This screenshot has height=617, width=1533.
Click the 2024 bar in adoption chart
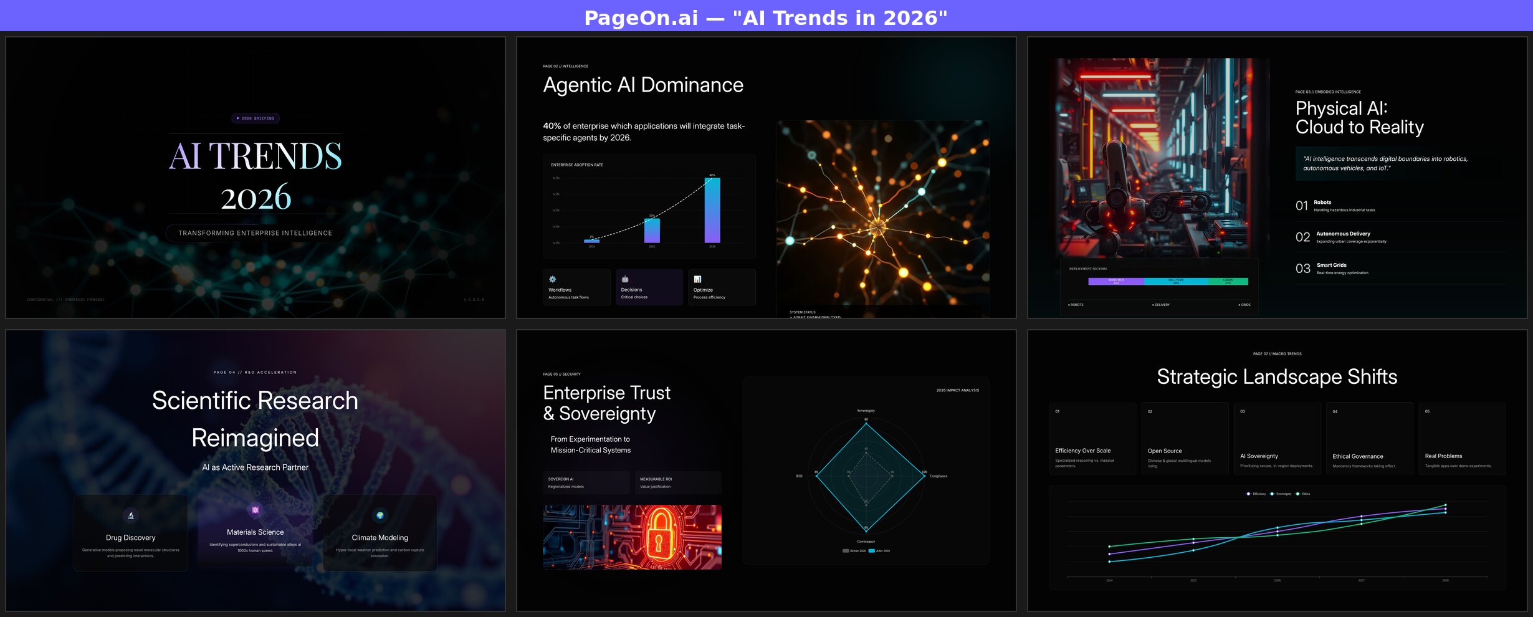pos(592,241)
